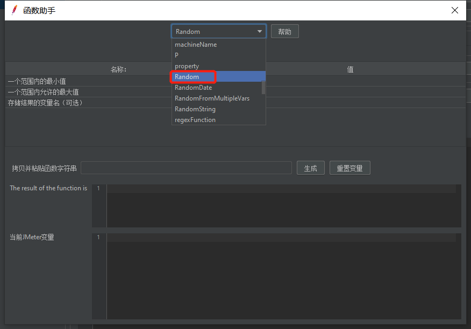Select machineName from the function list

point(218,45)
